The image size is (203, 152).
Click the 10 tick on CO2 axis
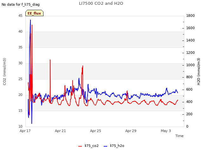tap(20, 127)
